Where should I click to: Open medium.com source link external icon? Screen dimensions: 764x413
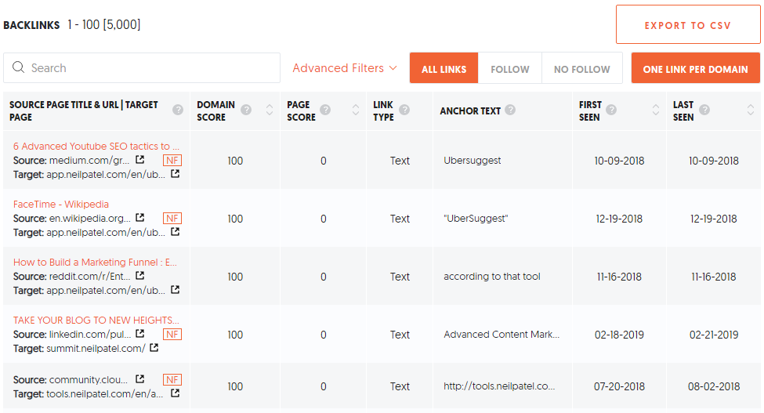tap(139, 159)
